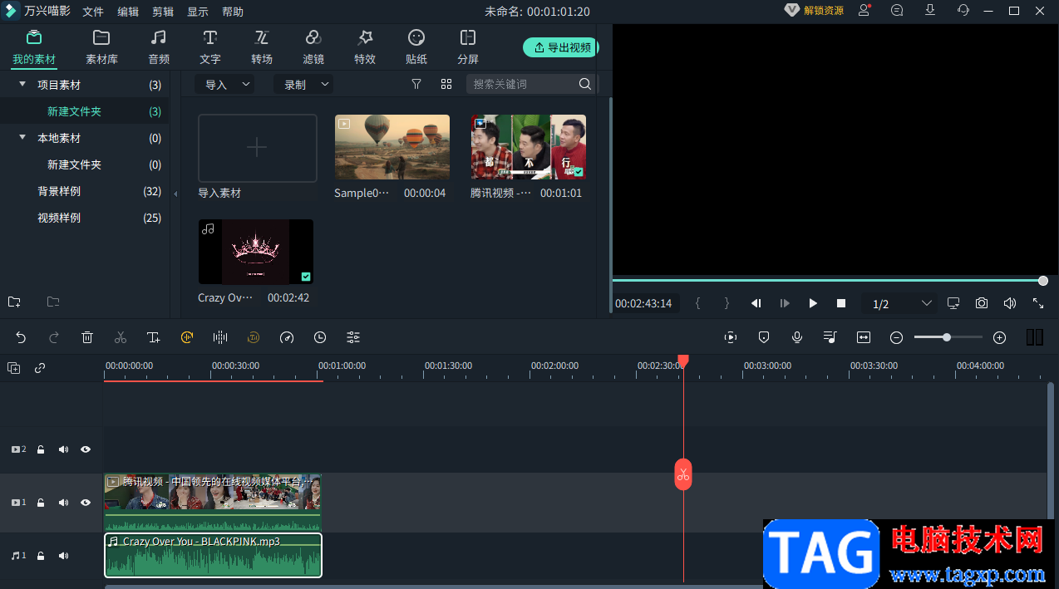Mute video track 2 speaker
This screenshot has height=589, width=1059.
[x=63, y=449]
